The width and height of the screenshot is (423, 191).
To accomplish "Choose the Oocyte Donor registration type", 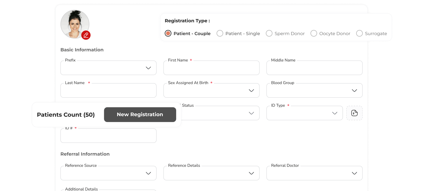I will (x=314, y=33).
